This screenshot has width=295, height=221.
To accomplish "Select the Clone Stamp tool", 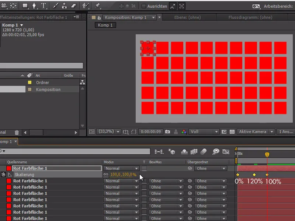I will pos(64,6).
